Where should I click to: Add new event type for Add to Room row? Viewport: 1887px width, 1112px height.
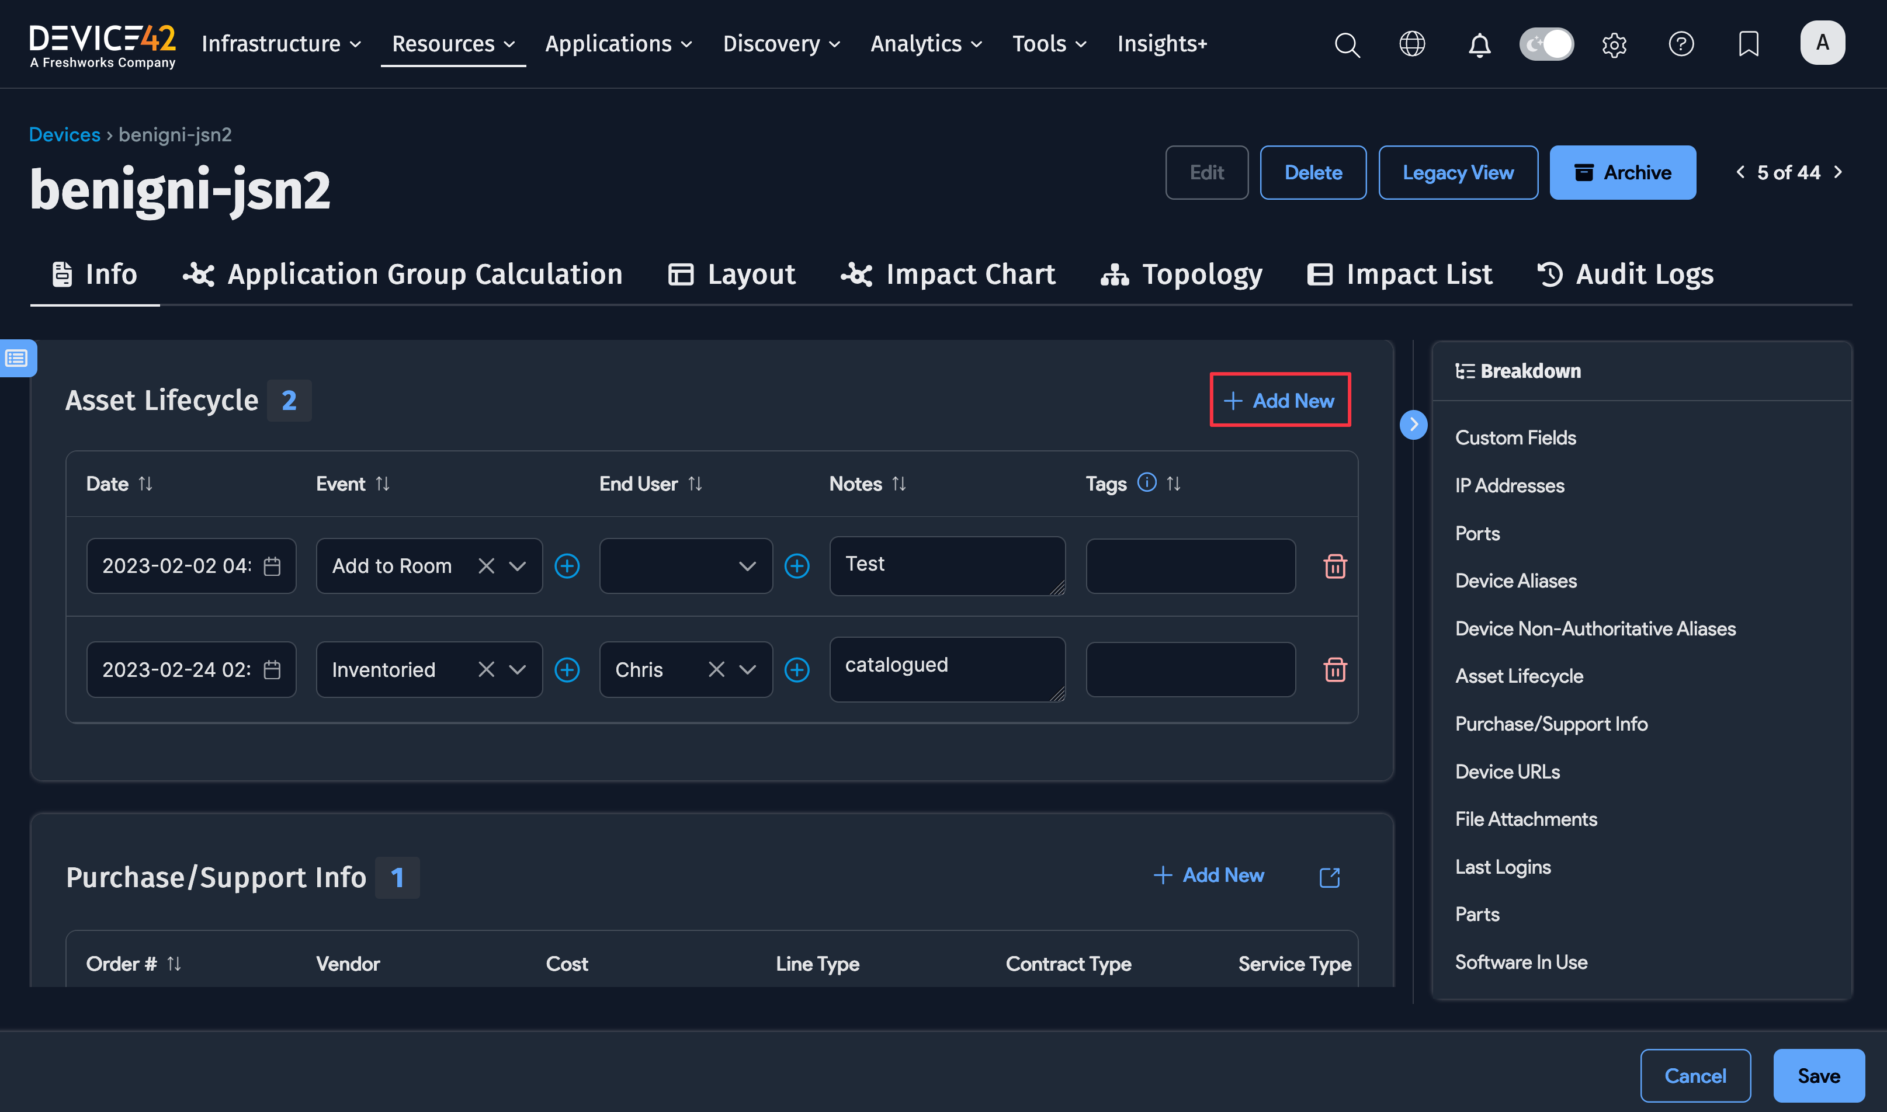(x=567, y=566)
